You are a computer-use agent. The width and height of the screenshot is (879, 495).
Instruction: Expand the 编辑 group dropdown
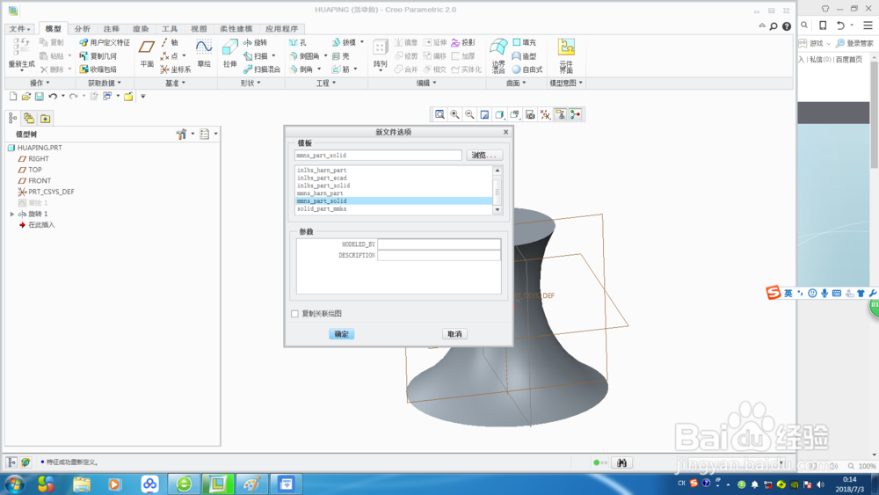(426, 83)
